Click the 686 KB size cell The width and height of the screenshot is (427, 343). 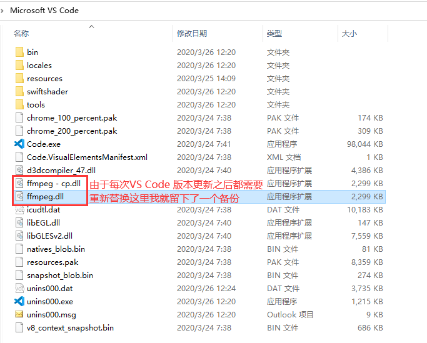tap(370, 328)
